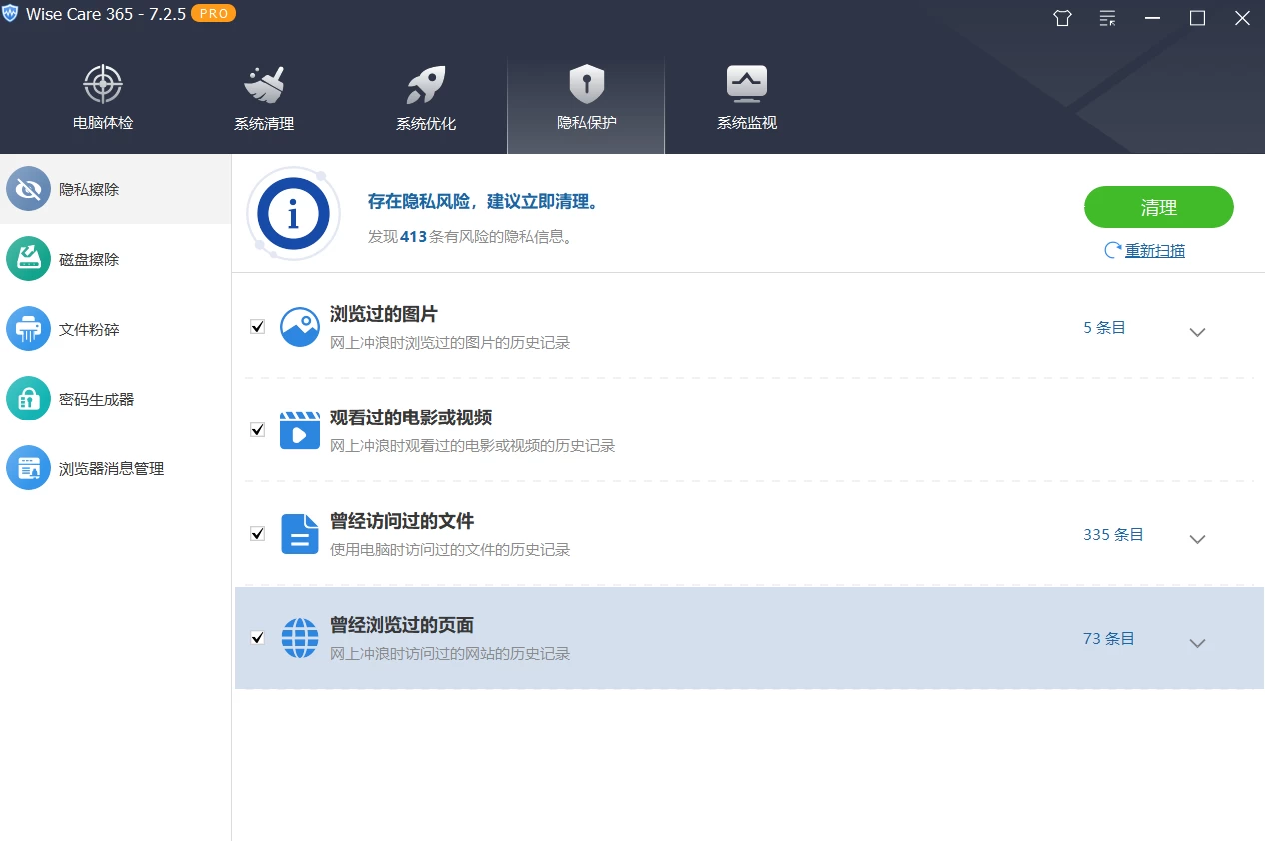
Task: Select the 隐私擦除 sidebar label
Action: click(89, 189)
